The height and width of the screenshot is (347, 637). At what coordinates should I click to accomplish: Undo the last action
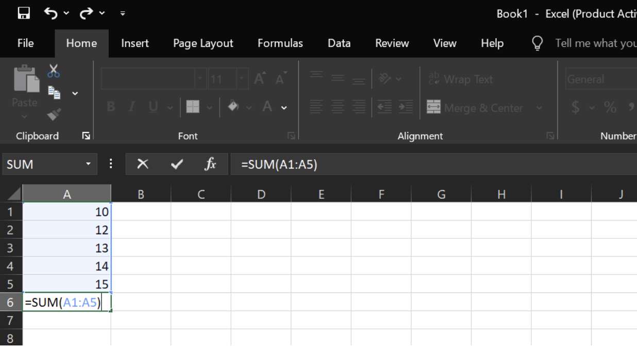(x=51, y=13)
